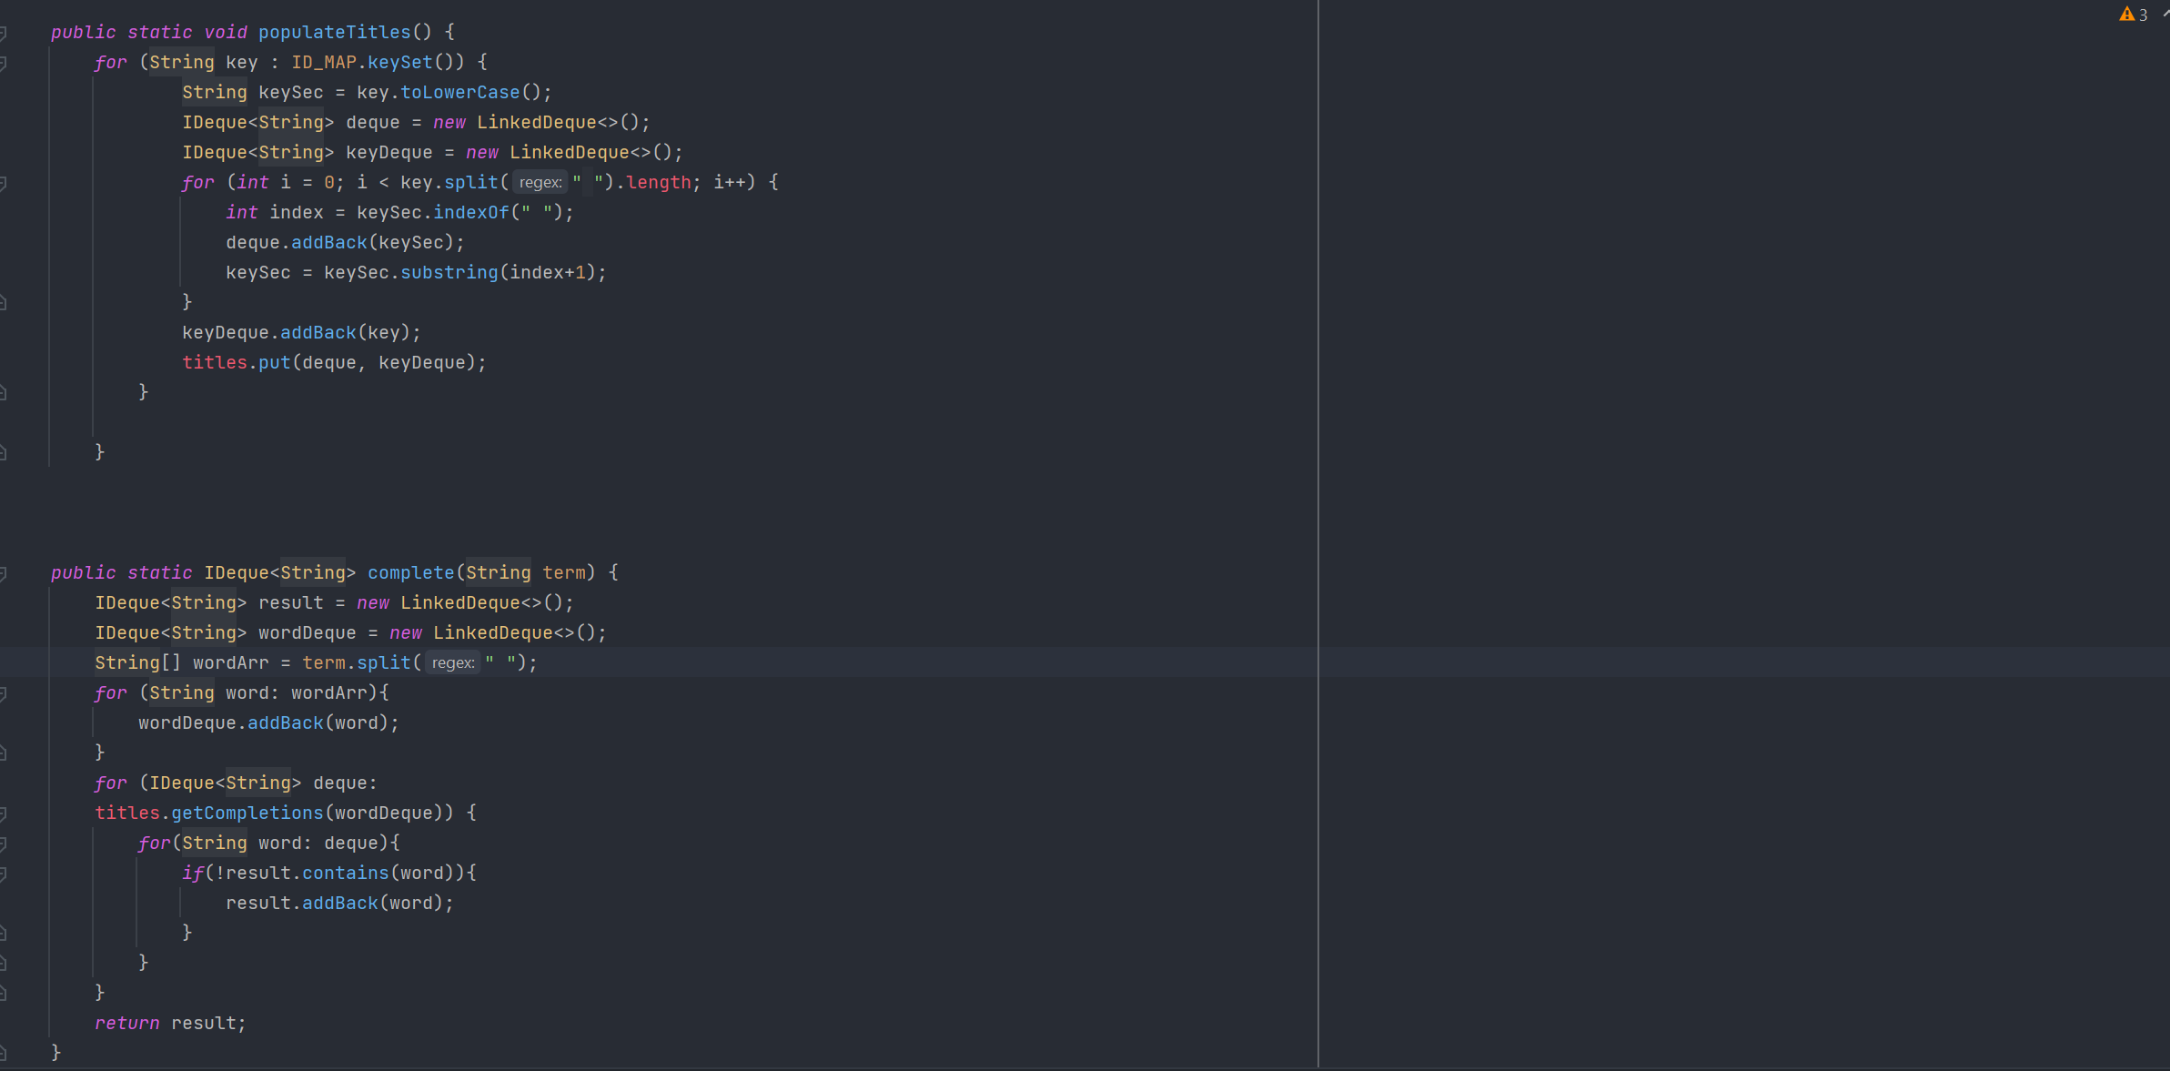Collapse the populateTitles method fold marker
This screenshot has height=1071, width=2170.
(x=4, y=33)
